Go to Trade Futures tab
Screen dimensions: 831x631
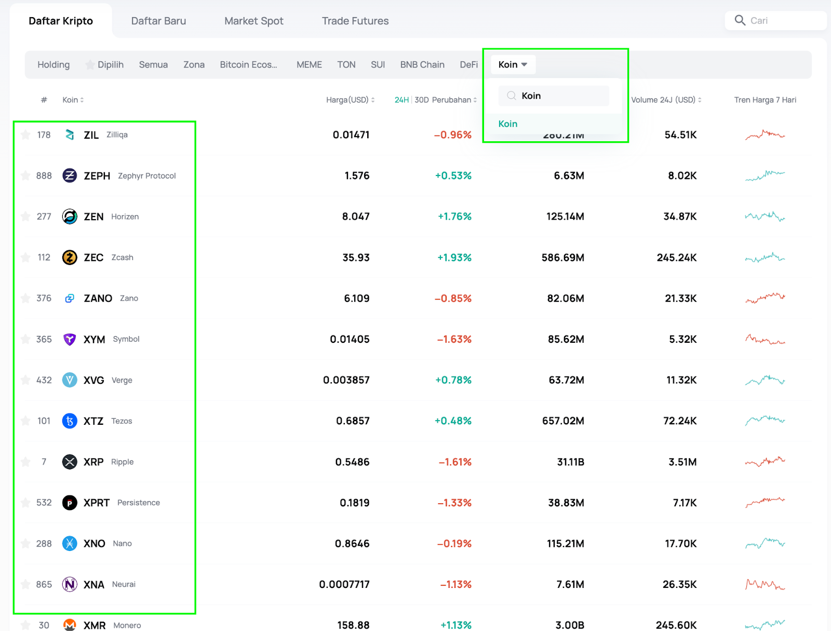pyautogui.click(x=355, y=21)
